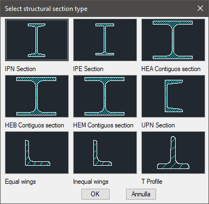Choose the HEM Contiguos section thumbnail
Viewport: 209px width, 204px height.
(x=105, y=96)
